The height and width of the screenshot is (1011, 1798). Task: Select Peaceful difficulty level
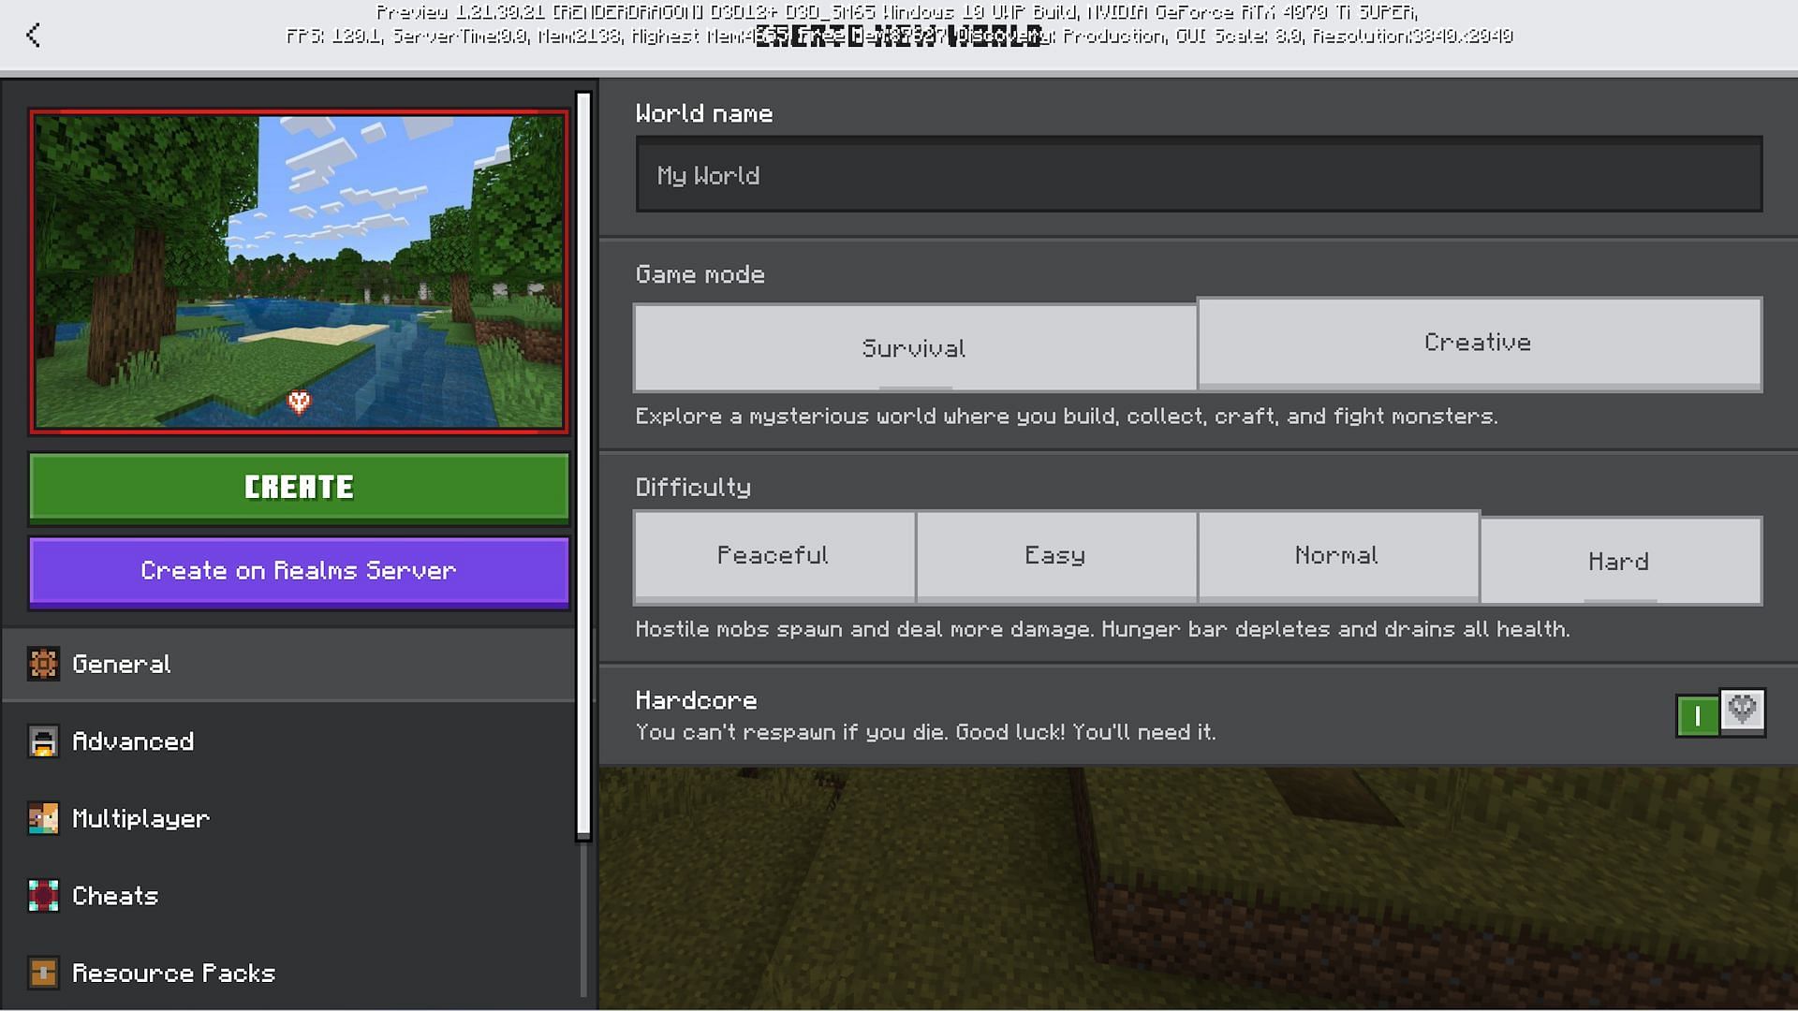point(773,554)
